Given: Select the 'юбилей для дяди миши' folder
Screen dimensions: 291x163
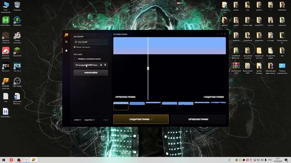Looking at the screenshot, I should point(271,68).
